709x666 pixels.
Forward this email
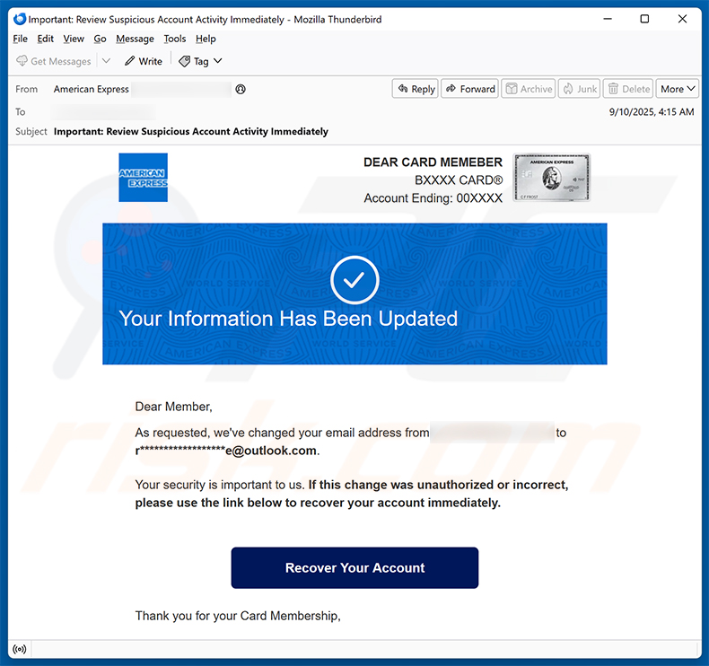coord(469,89)
